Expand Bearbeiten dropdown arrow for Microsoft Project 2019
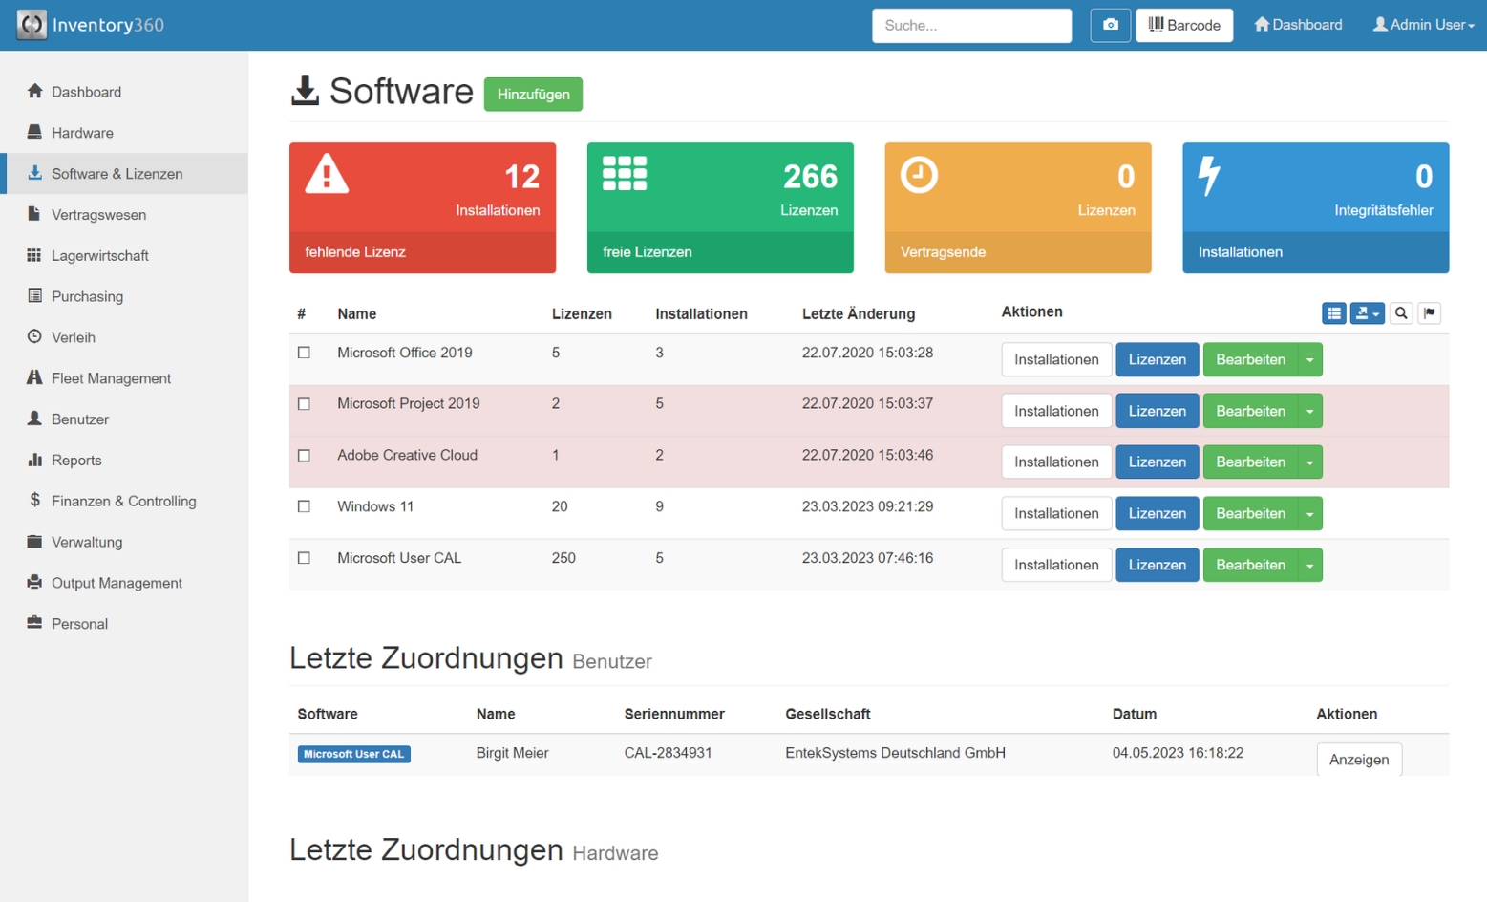This screenshot has height=902, width=1487. pyautogui.click(x=1310, y=411)
